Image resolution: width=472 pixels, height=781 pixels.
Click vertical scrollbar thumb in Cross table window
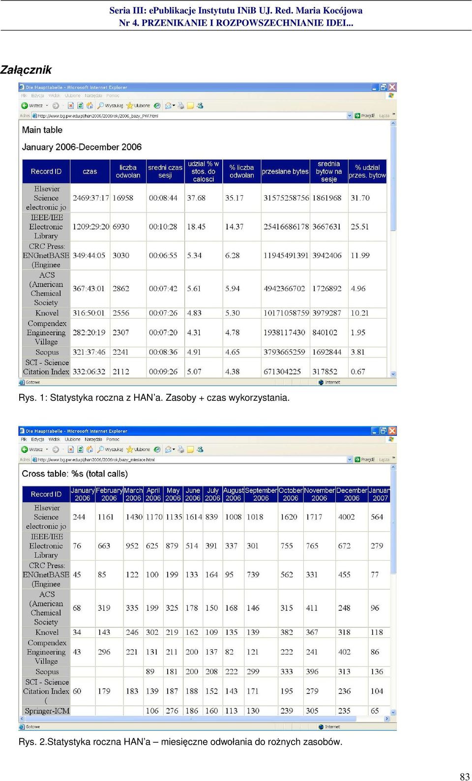[393, 522]
